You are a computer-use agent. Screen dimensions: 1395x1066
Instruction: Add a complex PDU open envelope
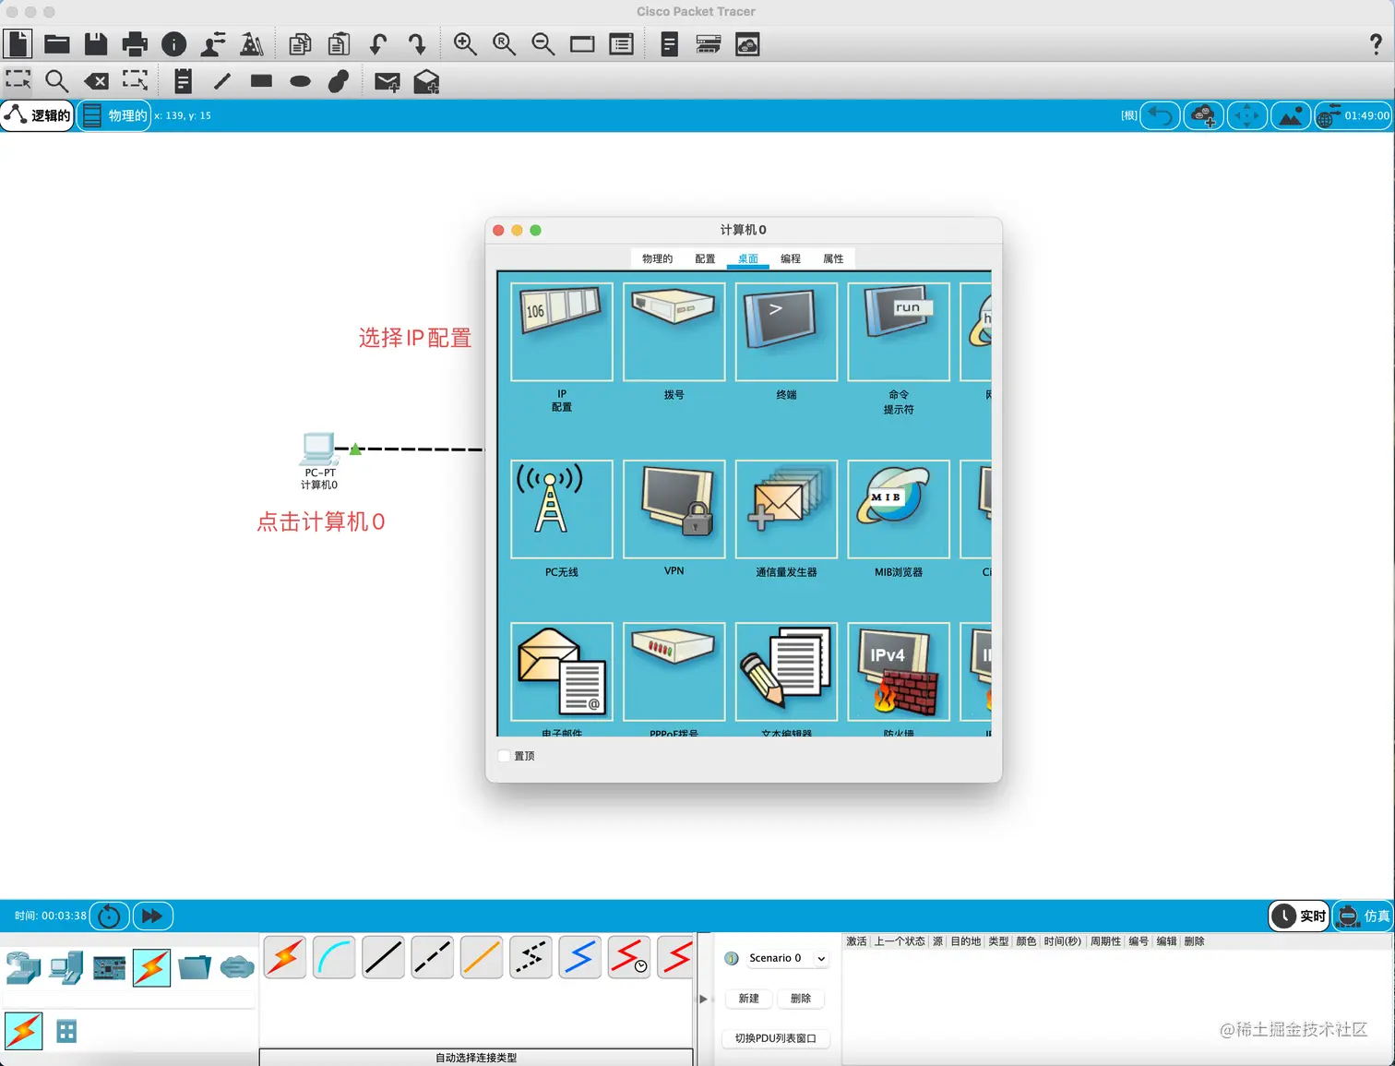click(x=426, y=82)
